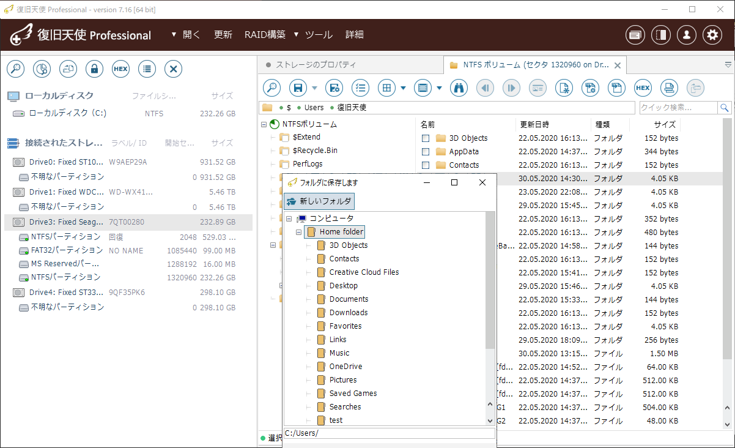Select OneDrive in the save dialog tree
This screenshot has height=448, width=735.
pos(345,367)
